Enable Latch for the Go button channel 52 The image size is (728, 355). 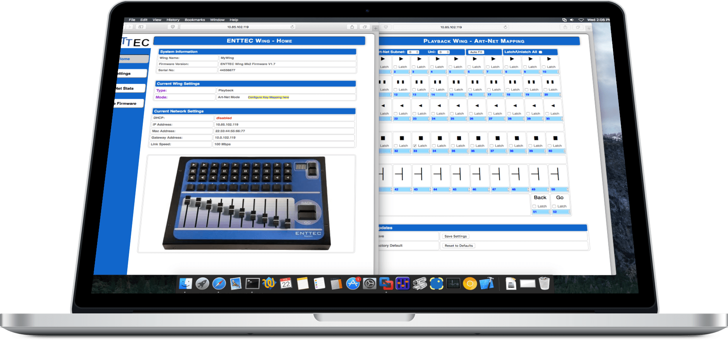(554, 207)
